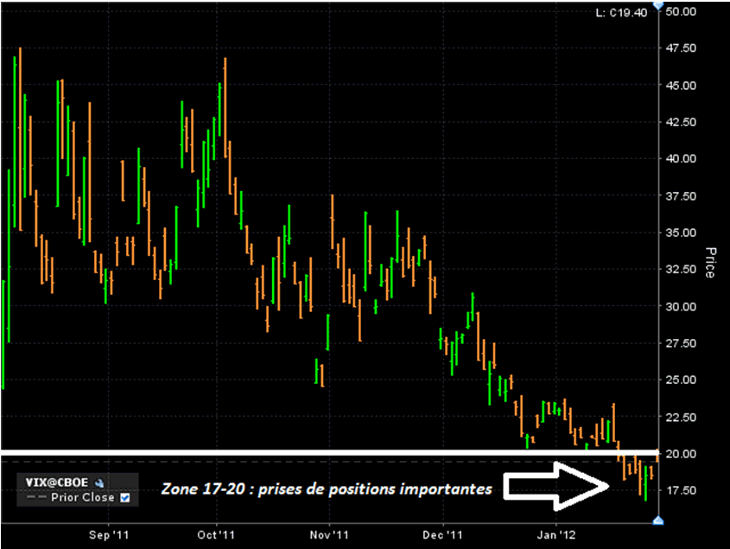This screenshot has height=549, width=730.
Task: Click the Nov '11 date axis label
Action: click(x=329, y=534)
